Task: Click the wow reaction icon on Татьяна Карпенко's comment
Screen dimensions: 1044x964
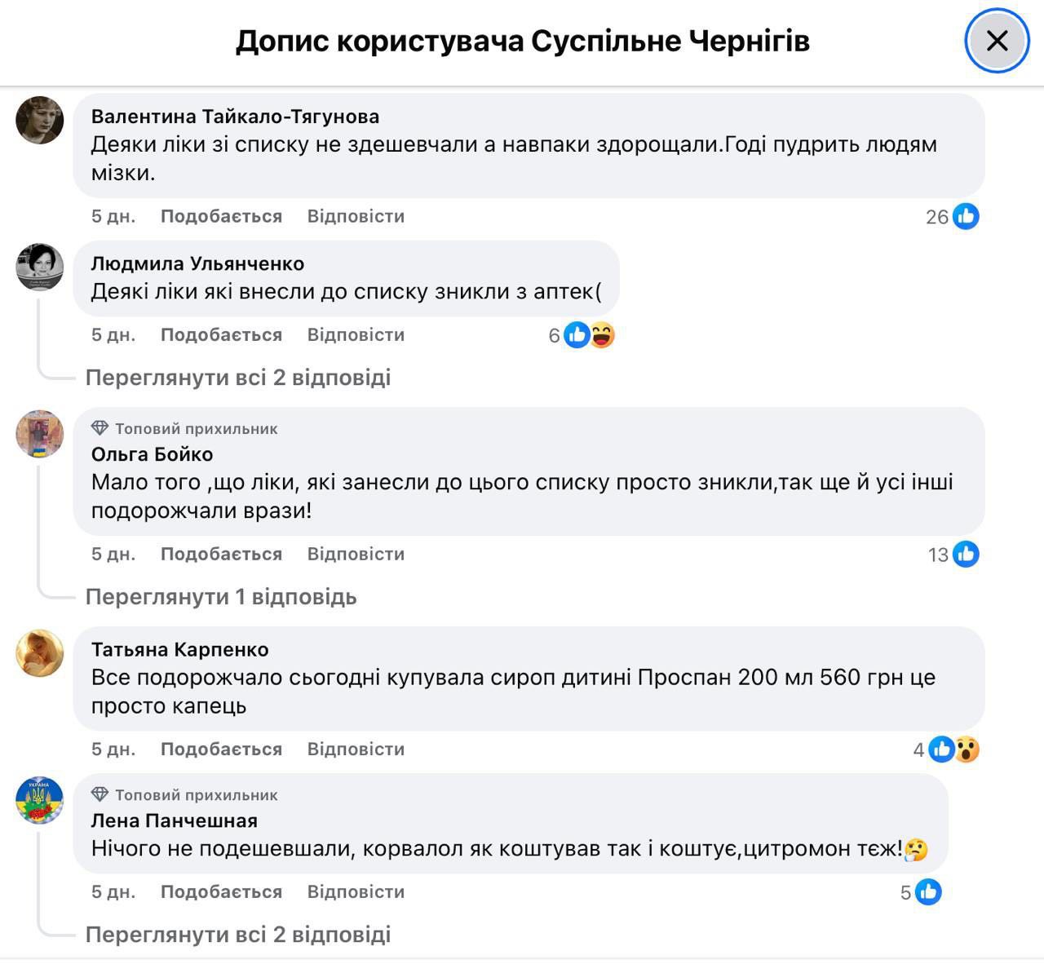Action: point(967,750)
